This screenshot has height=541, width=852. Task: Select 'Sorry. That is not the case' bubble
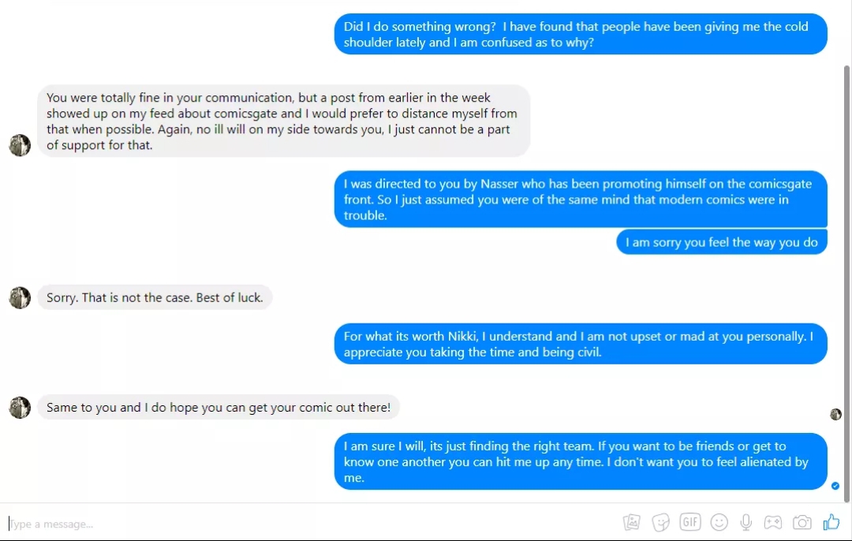point(155,297)
